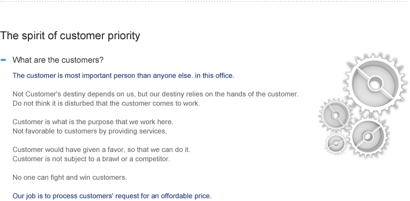Image resolution: width=410 pixels, height=201 pixels.
Task: Select the 'What are the customers?' subheading
Action: coord(58,60)
